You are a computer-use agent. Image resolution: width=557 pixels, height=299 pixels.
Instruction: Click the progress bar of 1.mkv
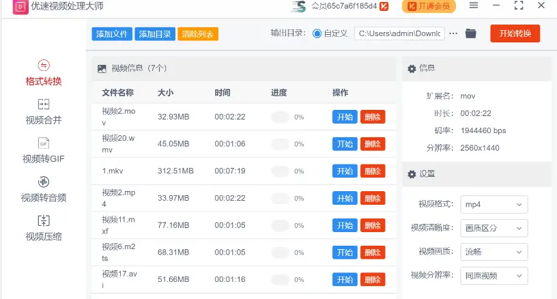coord(281,171)
